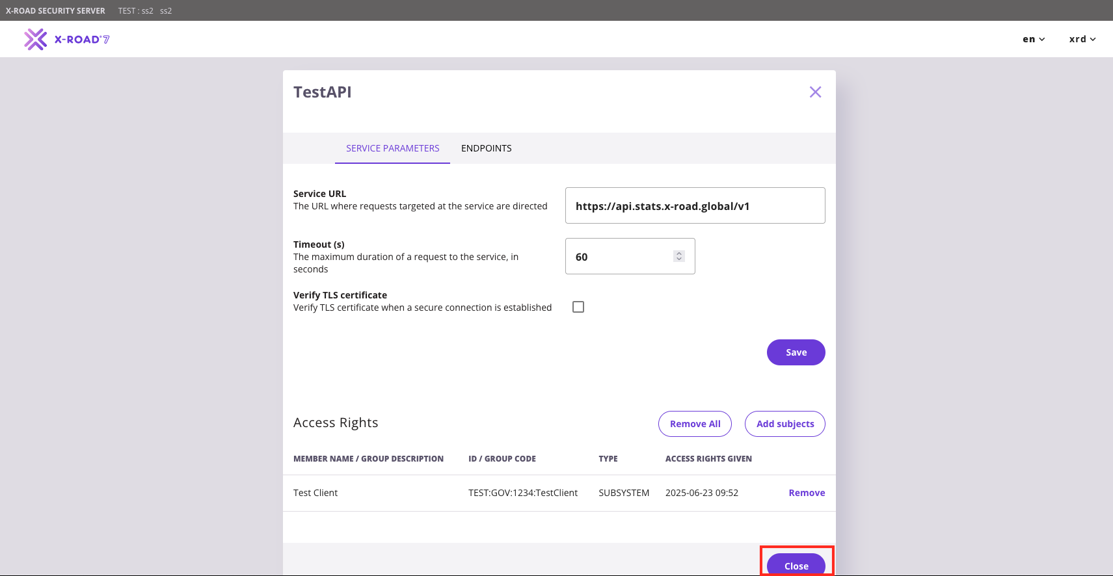Select the Service Parameters tab
Viewport: 1113px width, 576px height.
click(x=393, y=148)
